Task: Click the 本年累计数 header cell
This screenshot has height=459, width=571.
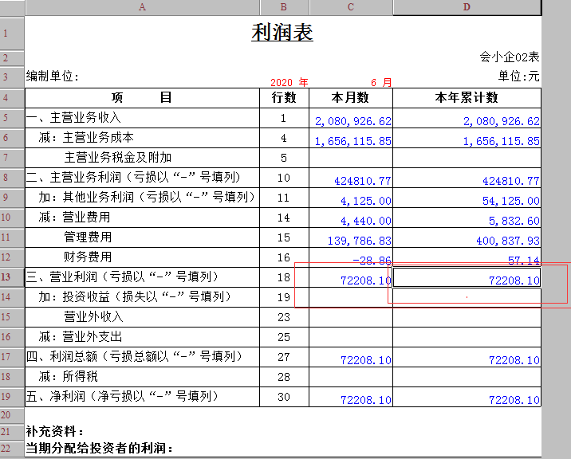Action: point(467,98)
